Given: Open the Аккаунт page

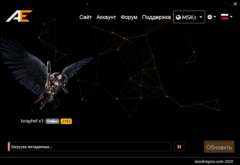Looking at the screenshot, I should pyautogui.click(x=106, y=17).
